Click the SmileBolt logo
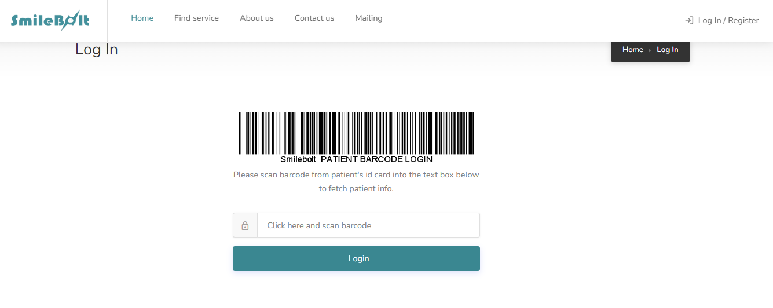This screenshot has width=773, height=308. 50,21
